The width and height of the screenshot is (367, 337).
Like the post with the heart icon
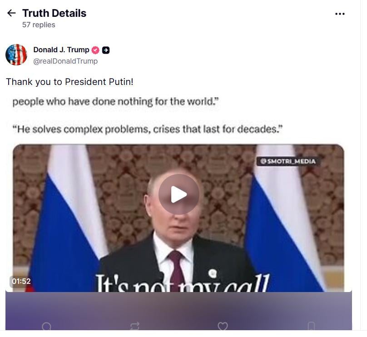tap(223, 326)
